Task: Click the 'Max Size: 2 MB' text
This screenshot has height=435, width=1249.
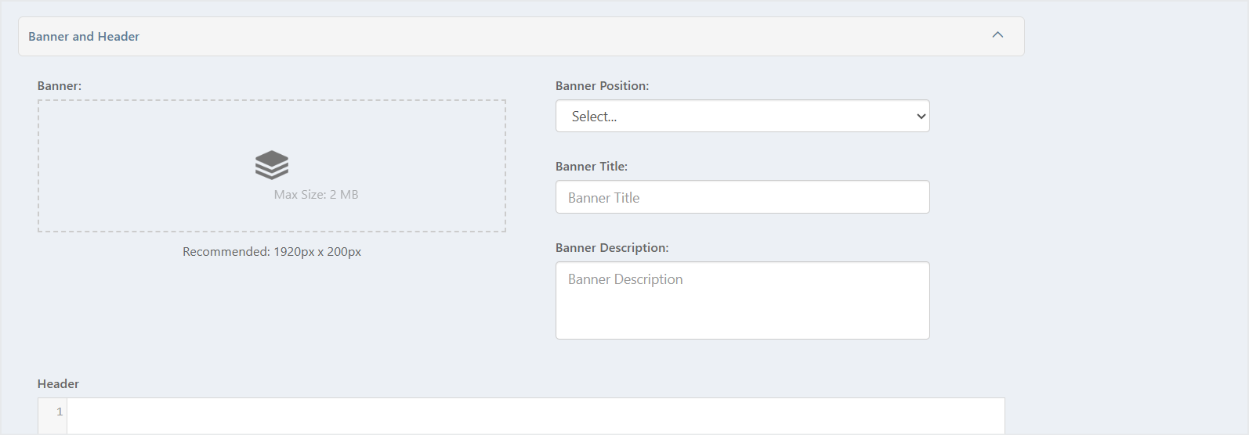Action: point(316,195)
